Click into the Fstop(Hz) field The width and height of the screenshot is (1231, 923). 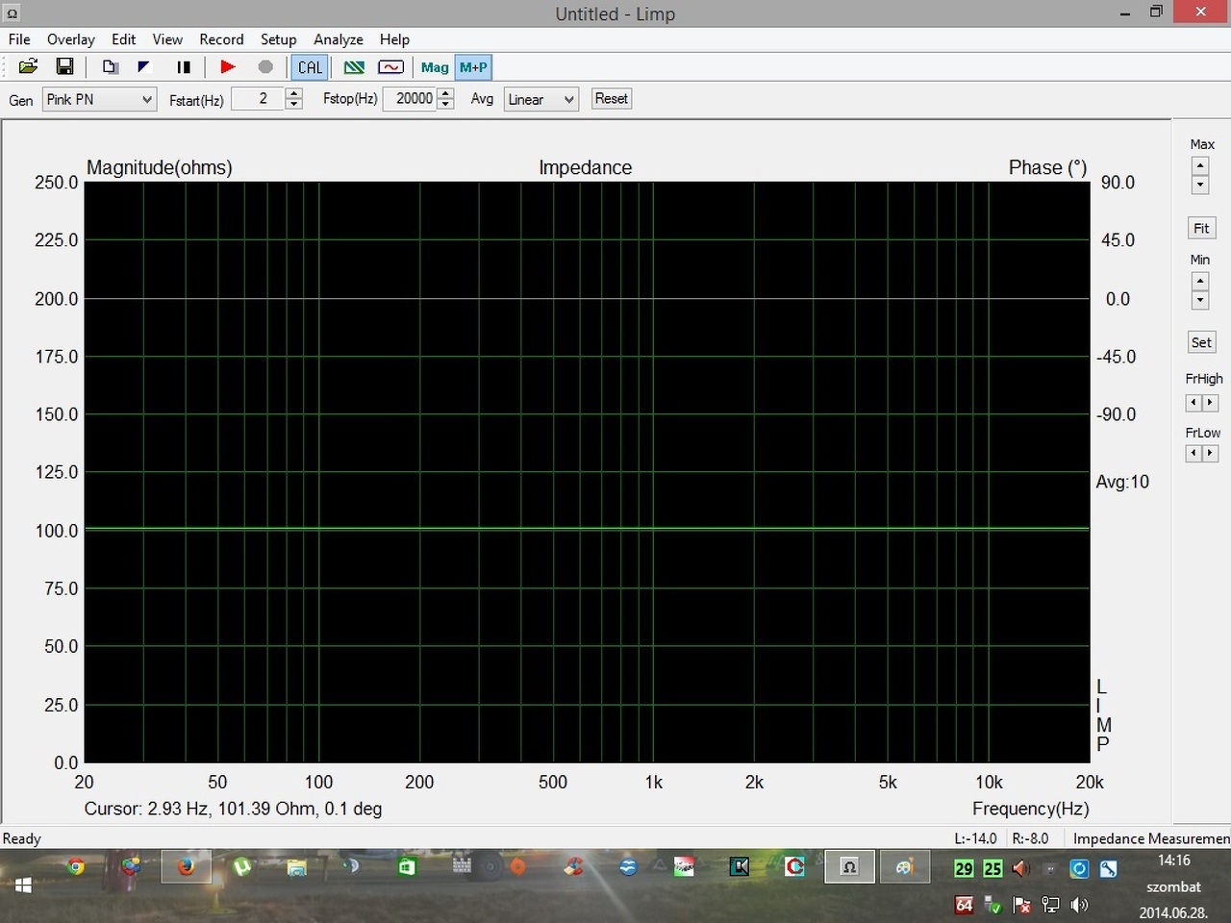coord(410,98)
